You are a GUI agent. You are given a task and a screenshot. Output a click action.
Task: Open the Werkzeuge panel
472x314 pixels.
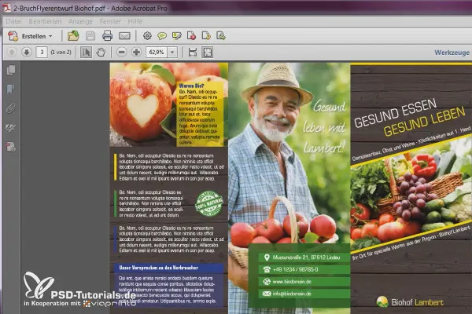pyautogui.click(x=452, y=53)
